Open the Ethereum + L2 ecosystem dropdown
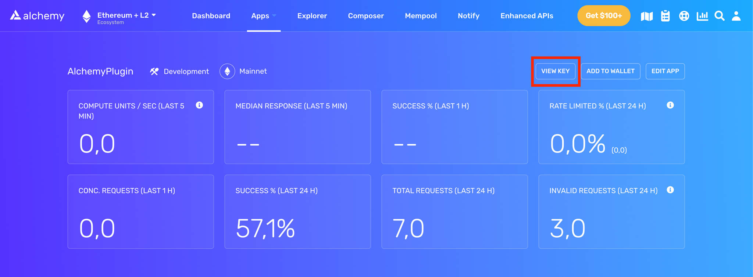 click(x=126, y=17)
